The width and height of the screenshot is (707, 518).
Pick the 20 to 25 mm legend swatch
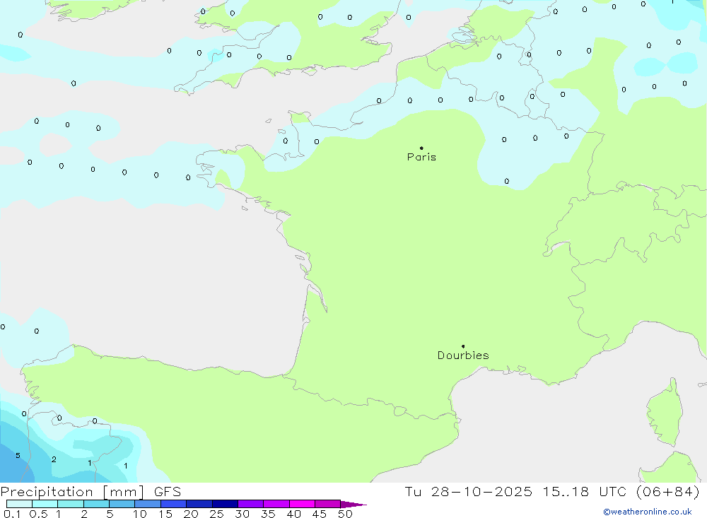(199, 504)
